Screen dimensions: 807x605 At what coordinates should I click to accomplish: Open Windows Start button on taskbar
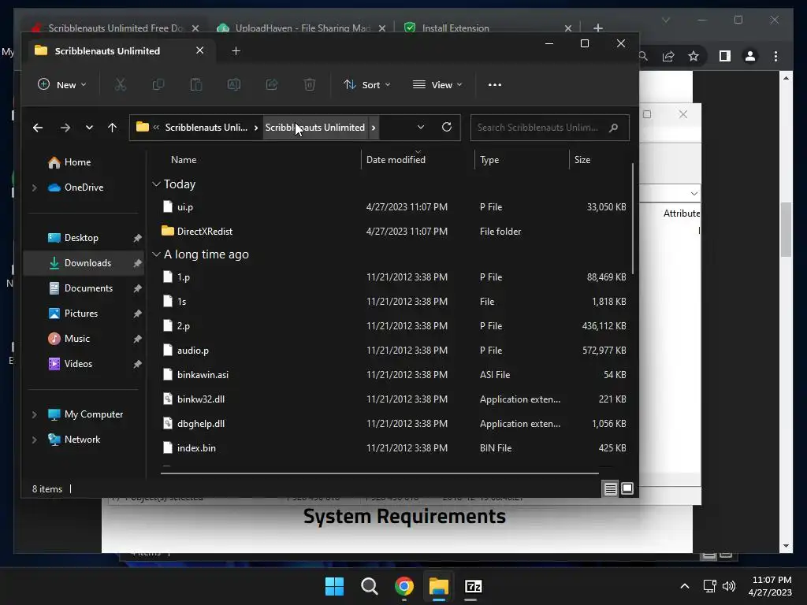(x=334, y=586)
